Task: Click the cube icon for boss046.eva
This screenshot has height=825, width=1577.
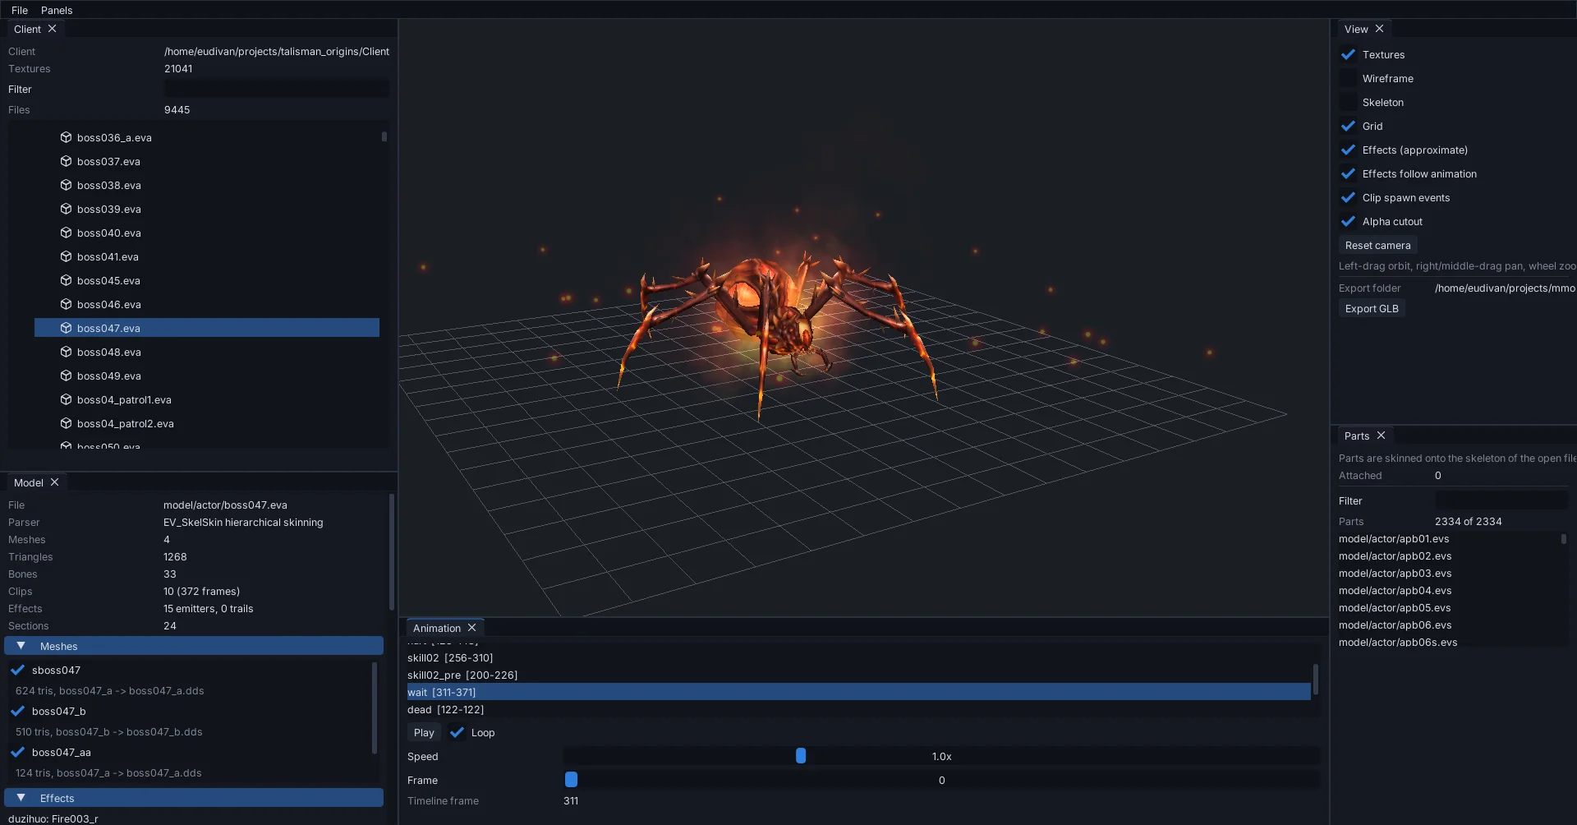Action: [66, 304]
